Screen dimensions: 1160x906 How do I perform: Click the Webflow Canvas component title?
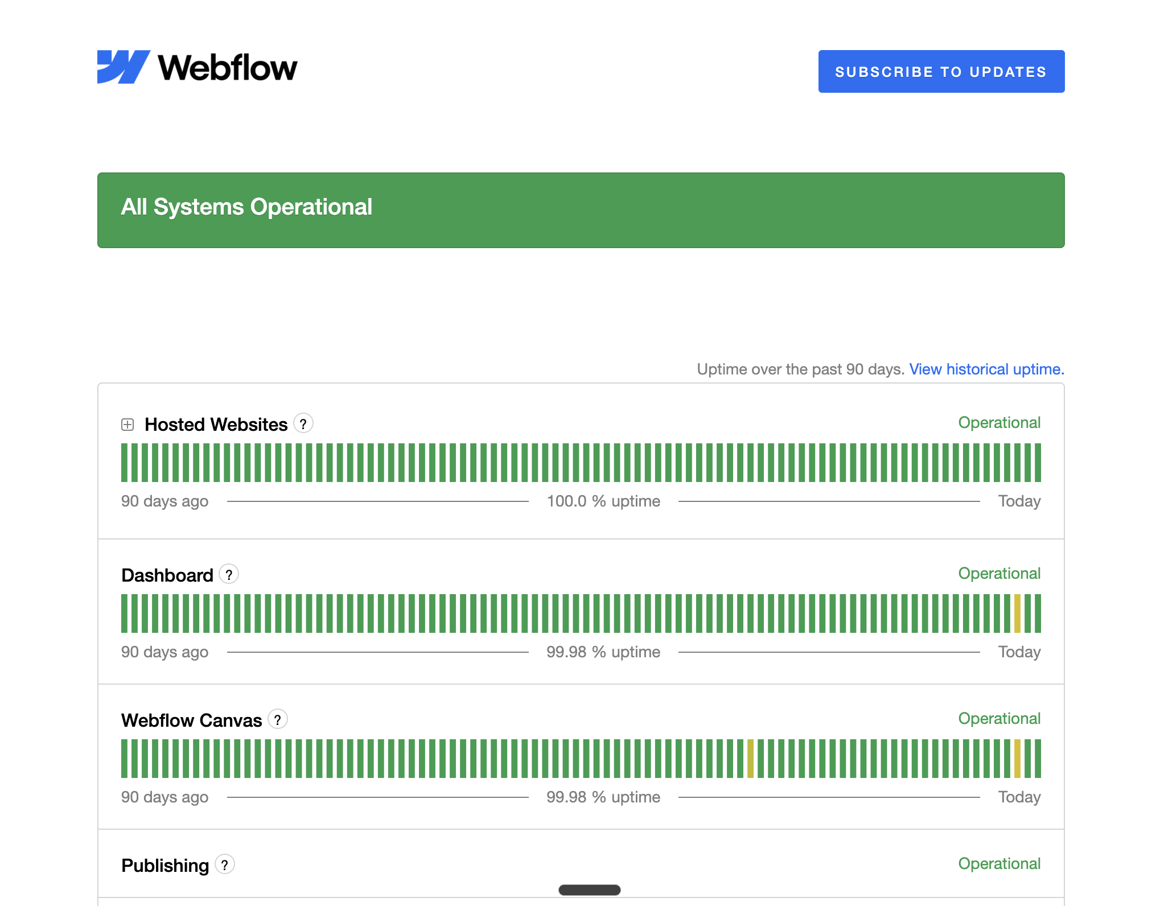tap(191, 720)
